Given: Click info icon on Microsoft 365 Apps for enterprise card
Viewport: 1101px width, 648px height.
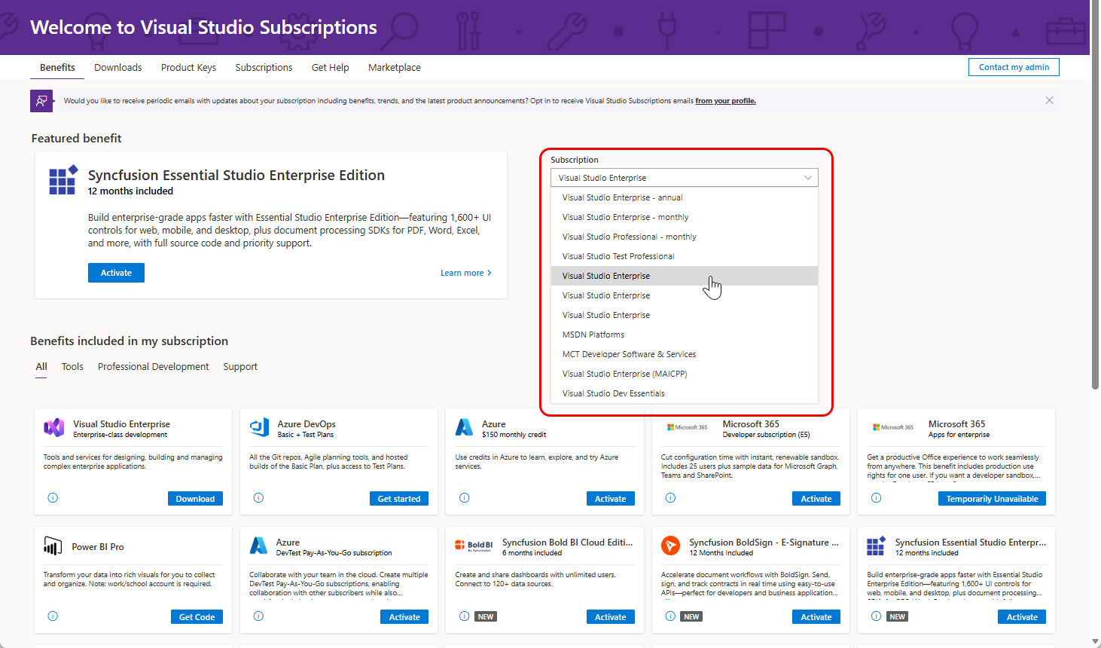Looking at the screenshot, I should (x=876, y=498).
